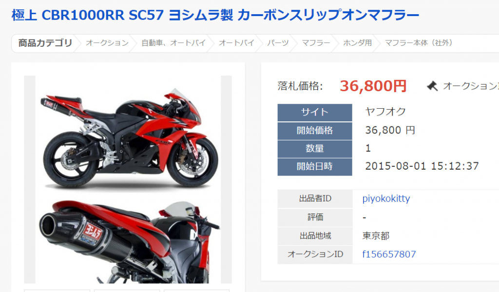Go to オートバイ breadcrumb category
This screenshot has width=499, height=292.
point(236,43)
